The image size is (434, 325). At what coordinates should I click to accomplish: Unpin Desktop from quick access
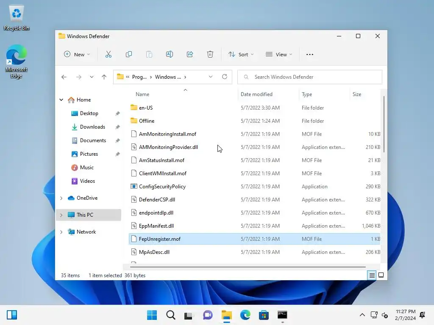pos(118,113)
